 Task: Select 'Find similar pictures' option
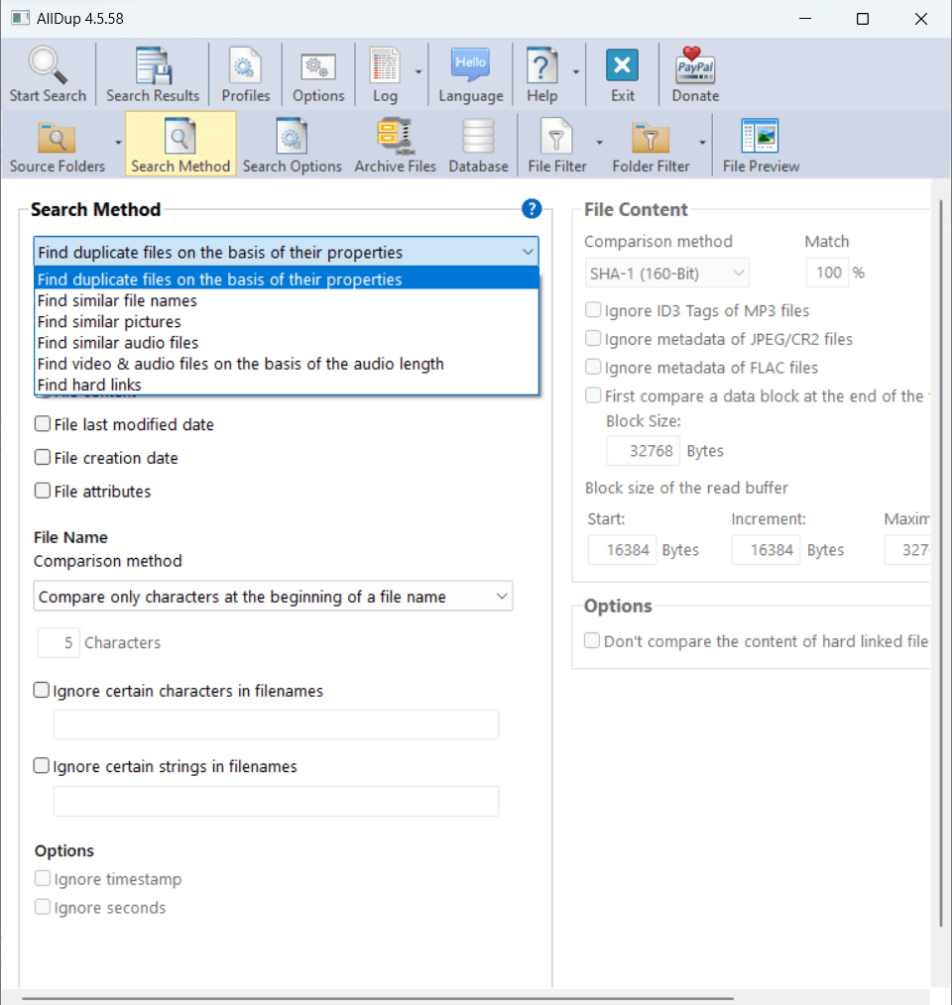point(287,322)
